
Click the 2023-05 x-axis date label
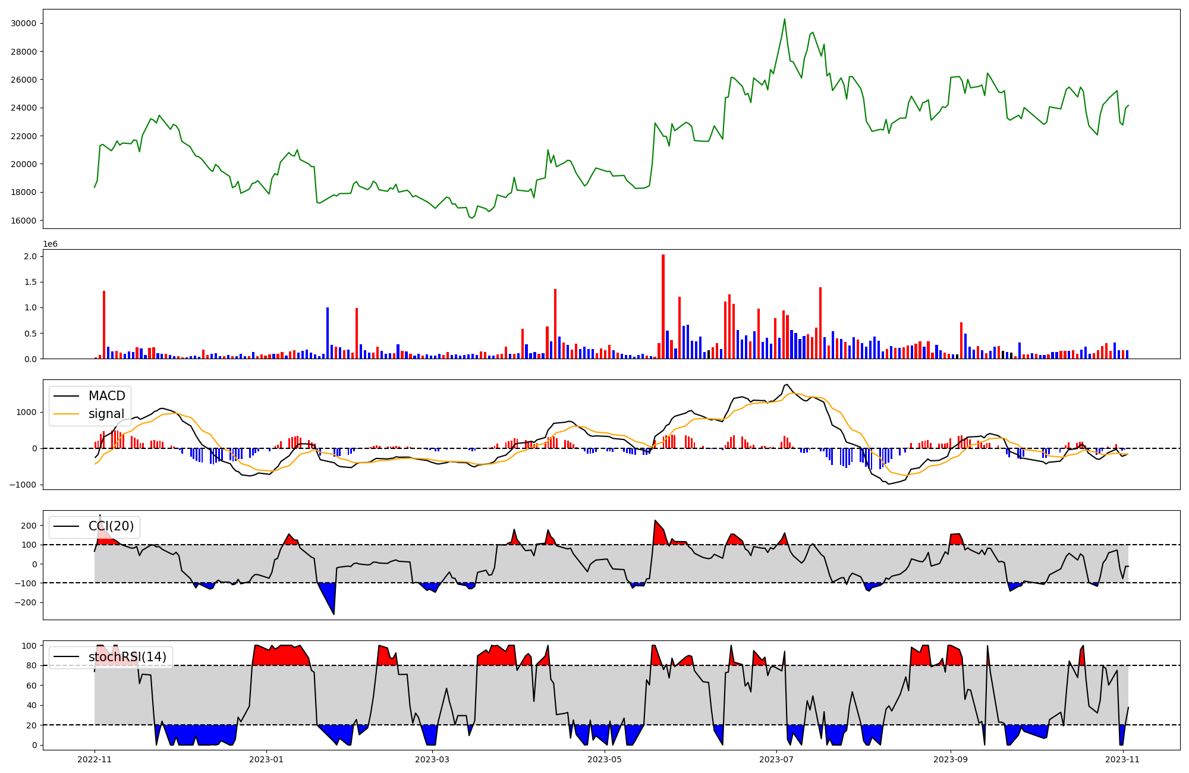coord(605,759)
